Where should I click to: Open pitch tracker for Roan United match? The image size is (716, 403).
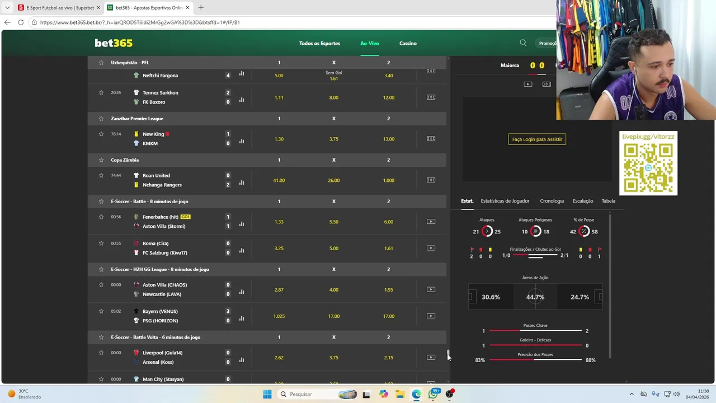pos(431,180)
